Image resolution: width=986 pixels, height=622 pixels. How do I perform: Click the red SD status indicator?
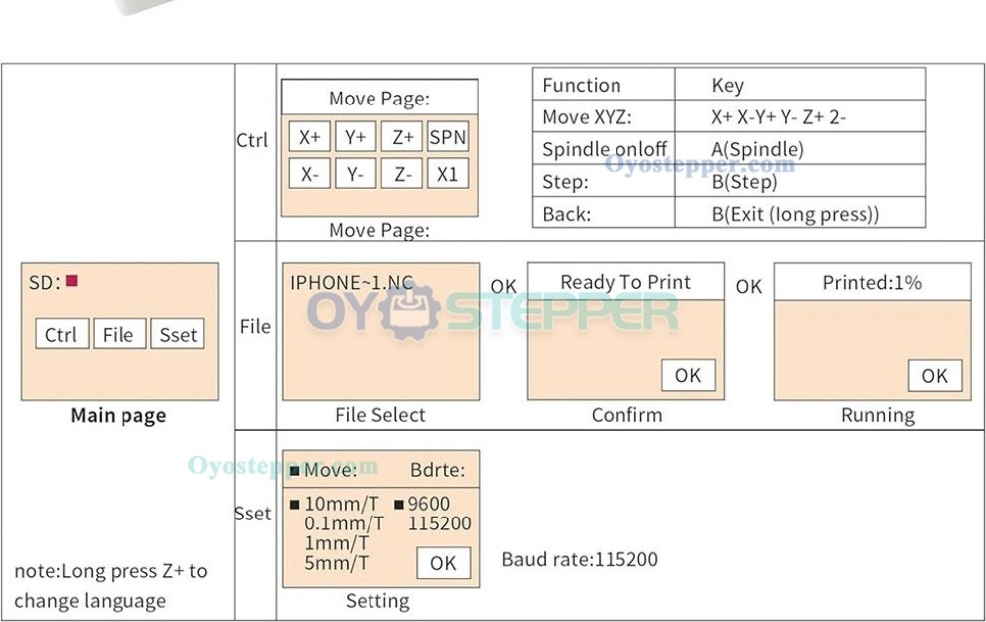pos(72,281)
